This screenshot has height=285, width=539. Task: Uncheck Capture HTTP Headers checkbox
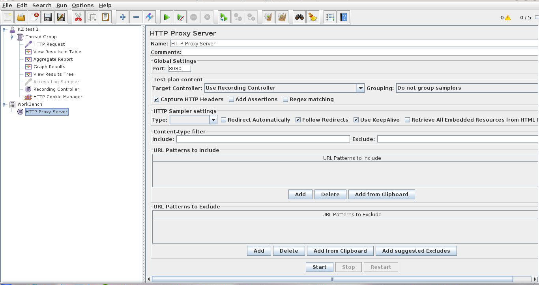tap(157, 99)
